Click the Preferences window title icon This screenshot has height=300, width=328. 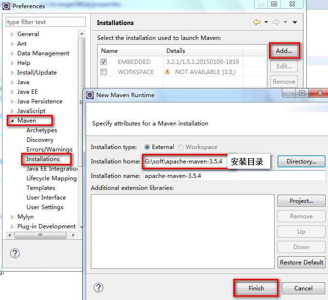6,6
